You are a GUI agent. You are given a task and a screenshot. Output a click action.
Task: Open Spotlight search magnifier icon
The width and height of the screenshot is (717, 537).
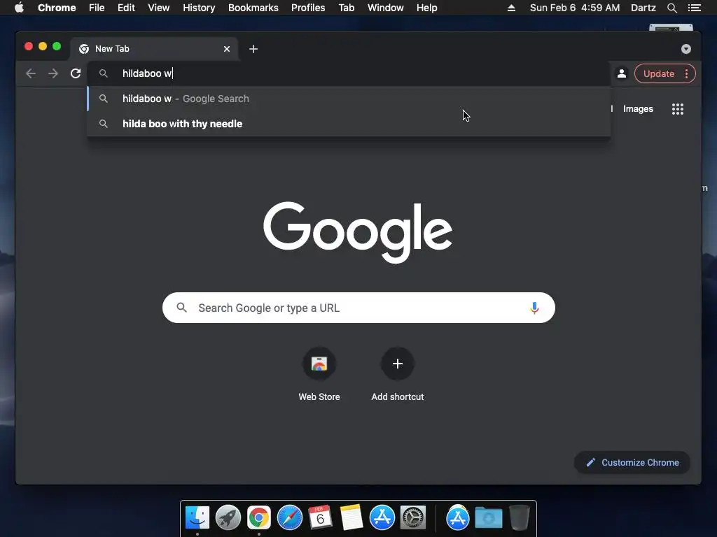point(671,8)
